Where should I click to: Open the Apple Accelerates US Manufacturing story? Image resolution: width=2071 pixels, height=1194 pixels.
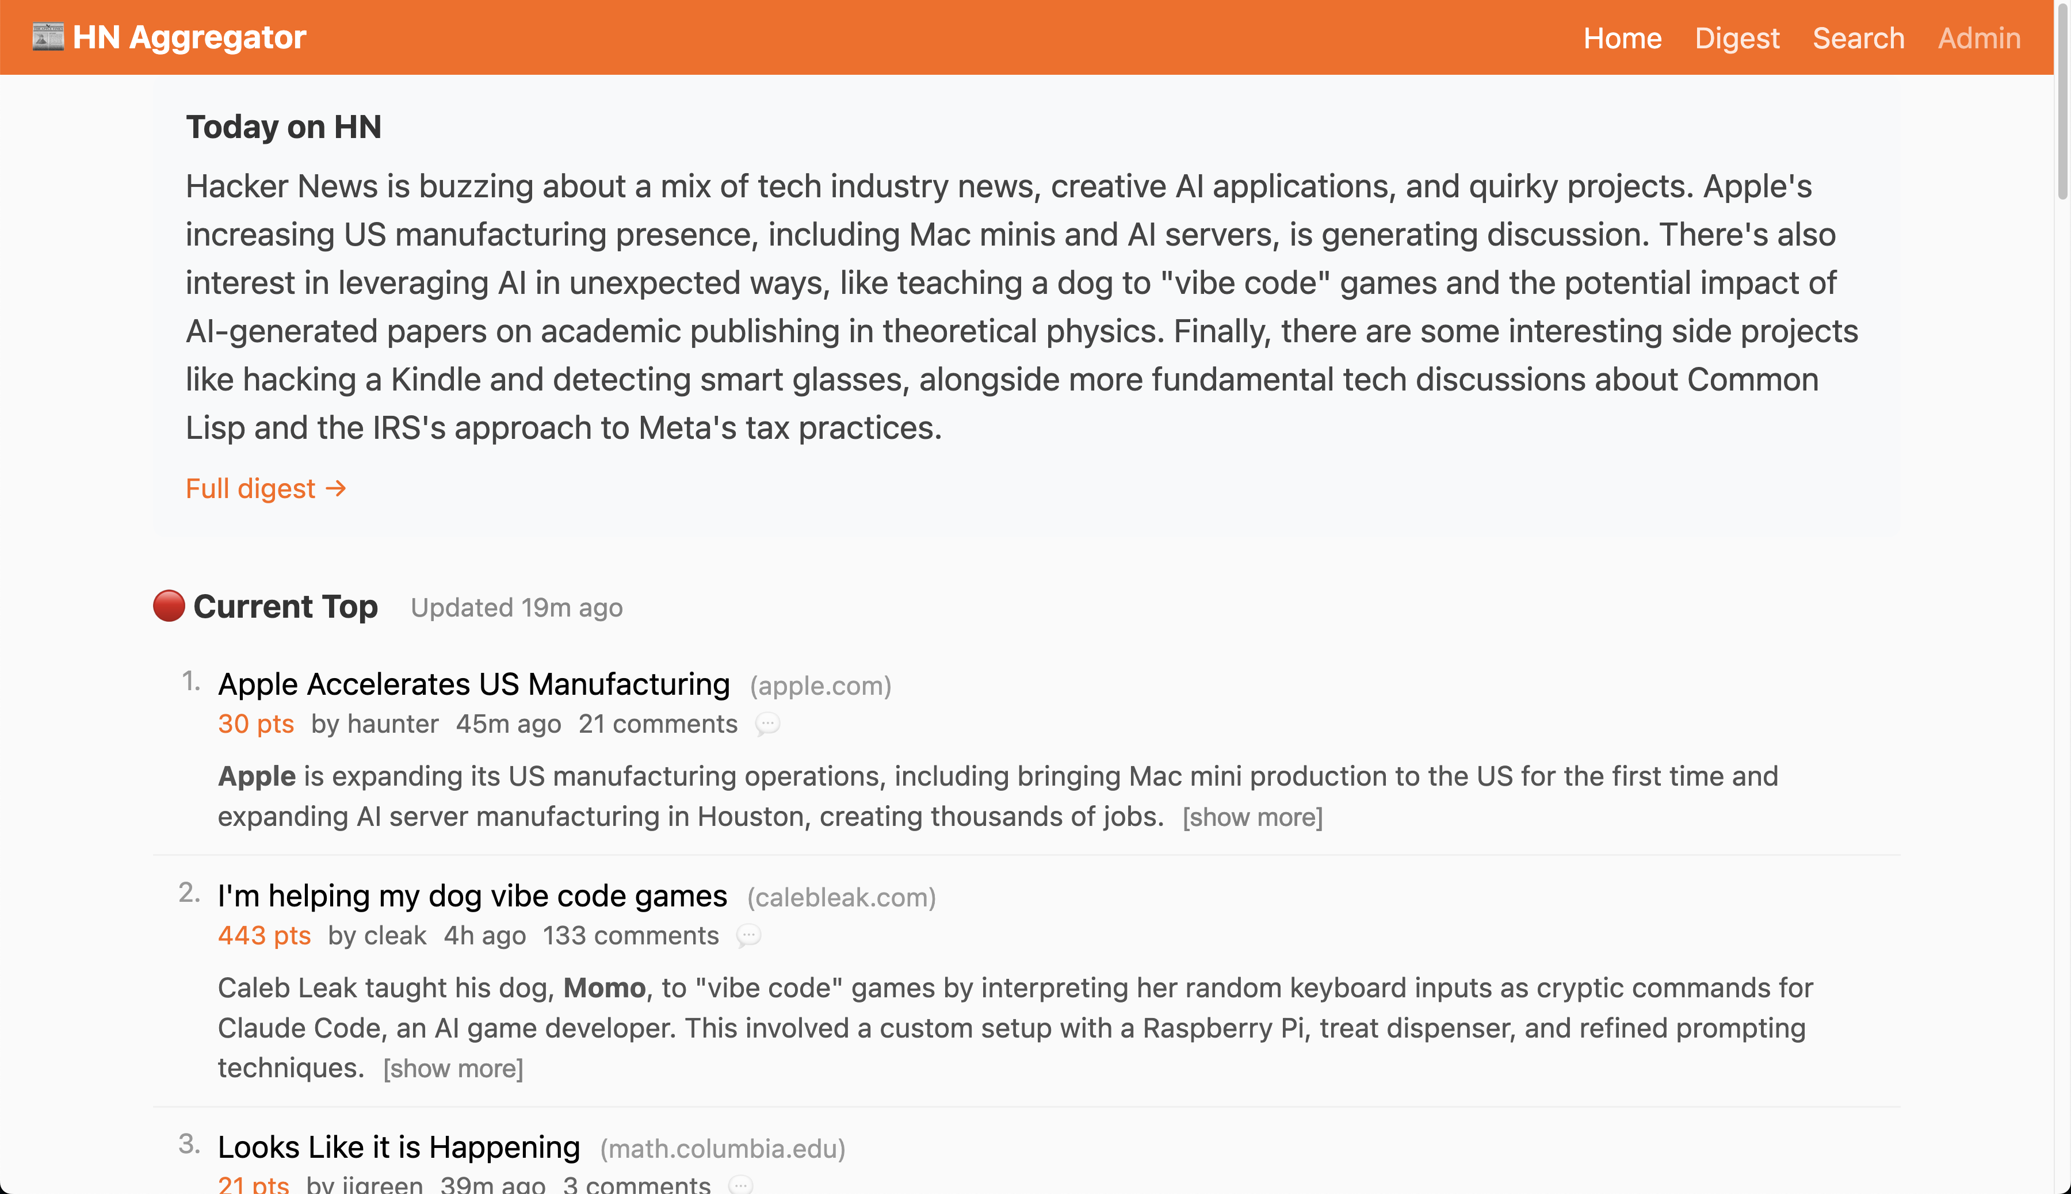(473, 684)
